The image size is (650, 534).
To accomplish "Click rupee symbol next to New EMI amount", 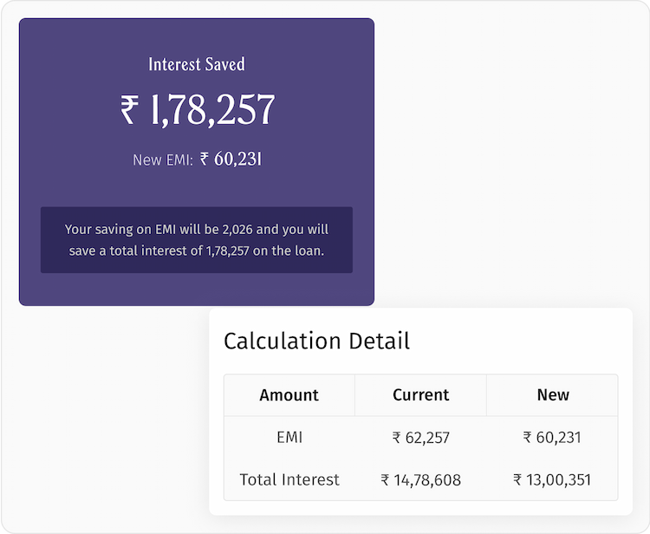I will pos(205,159).
